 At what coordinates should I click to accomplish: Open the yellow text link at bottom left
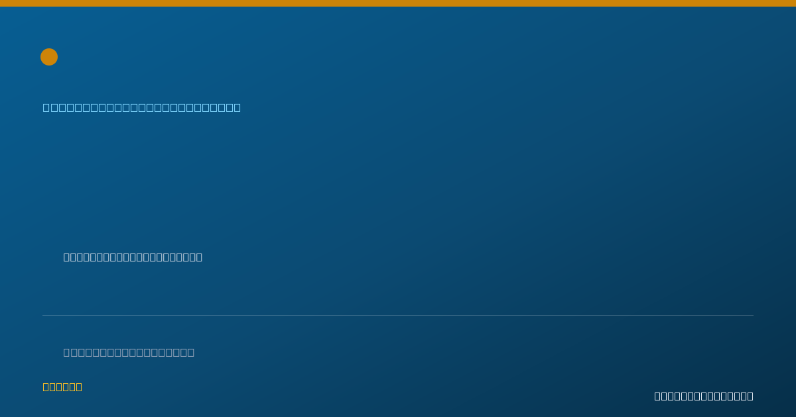point(62,387)
